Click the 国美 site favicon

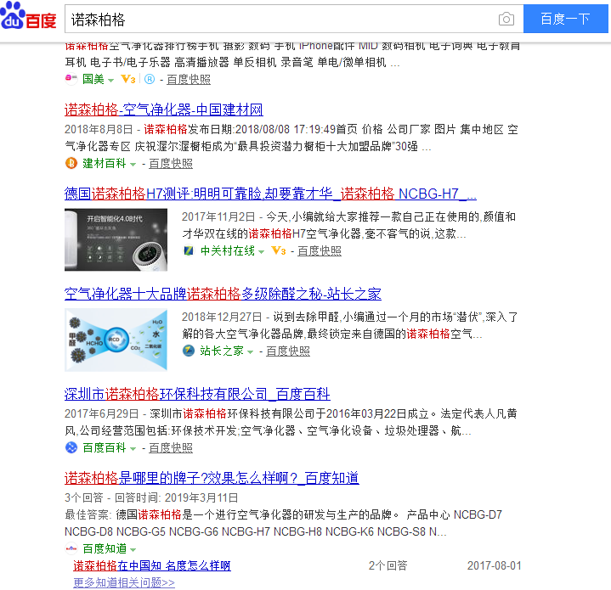coord(71,79)
